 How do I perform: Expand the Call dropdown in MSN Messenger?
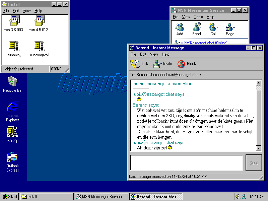217,27
